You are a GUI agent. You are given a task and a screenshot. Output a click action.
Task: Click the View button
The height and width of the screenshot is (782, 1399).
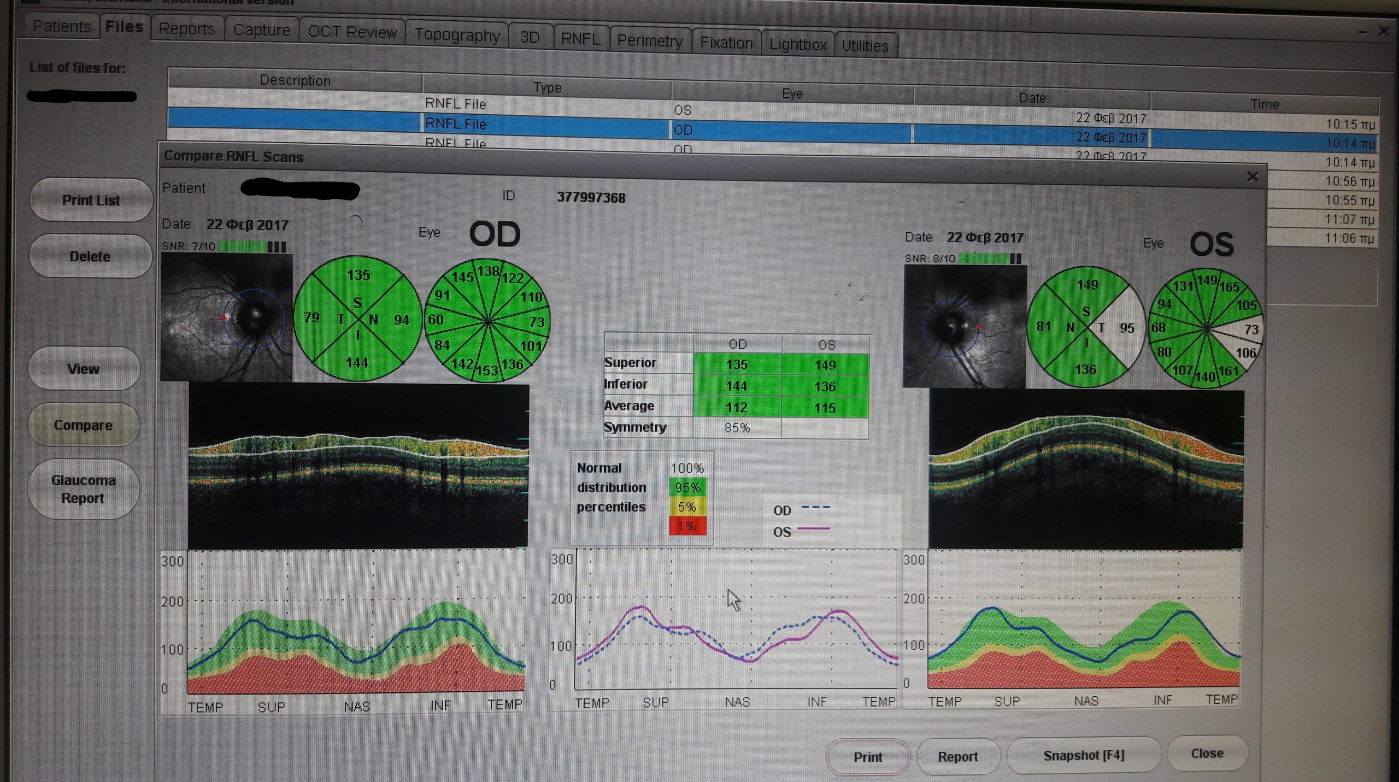coord(84,369)
